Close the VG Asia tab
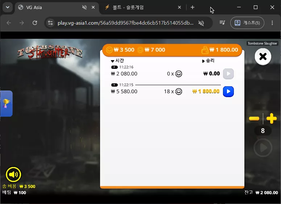 [x=93, y=7]
